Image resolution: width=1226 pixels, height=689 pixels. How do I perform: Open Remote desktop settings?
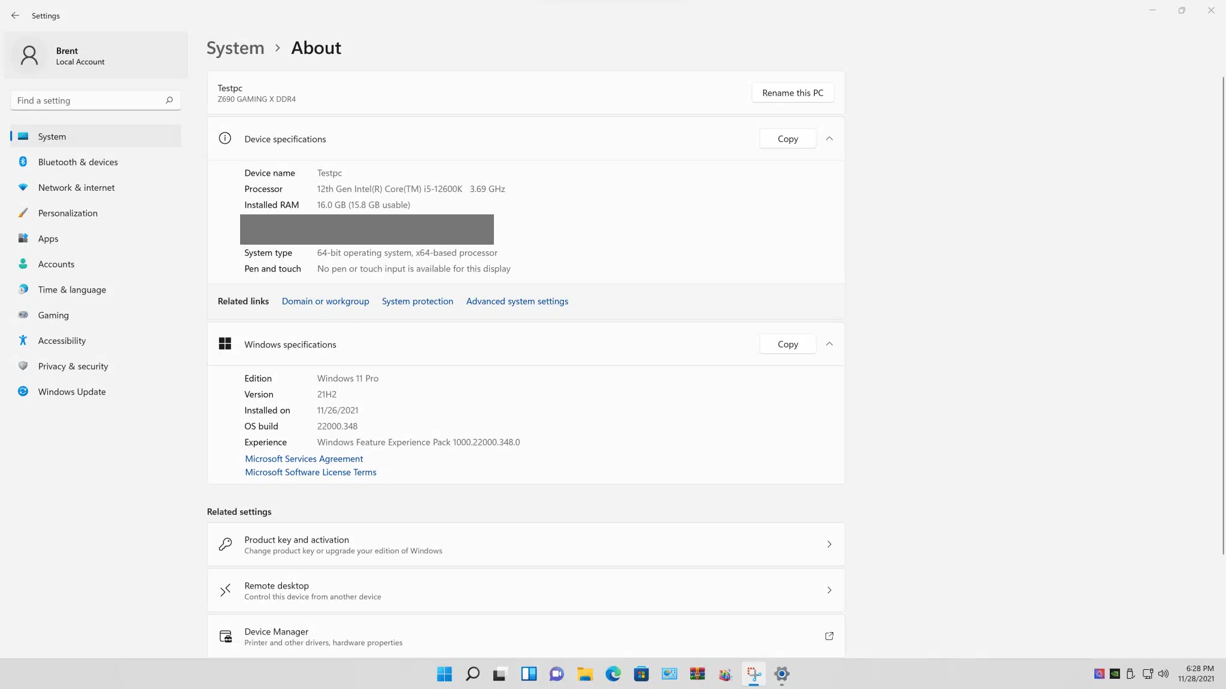tap(526, 590)
